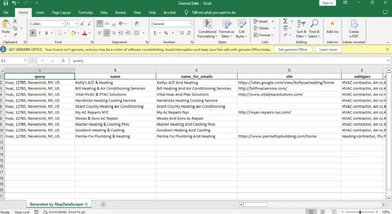Screen dimensions: 392x214
Task: Increase indent of cell contents
Action: click(128, 33)
